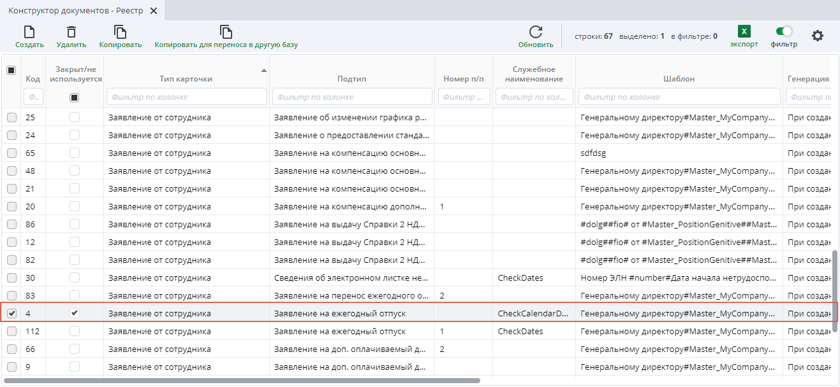Tick the Закрыт checkbox in row 112

pos(75,331)
